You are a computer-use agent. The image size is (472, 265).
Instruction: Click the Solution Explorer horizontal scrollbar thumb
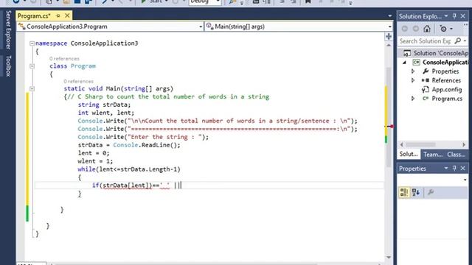420,144
